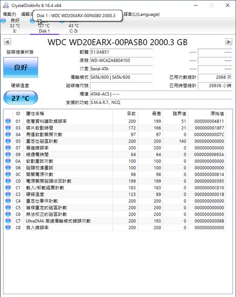Click the previous disk left arrow
Viewport: 236px width, 297px height.
coord(7,42)
